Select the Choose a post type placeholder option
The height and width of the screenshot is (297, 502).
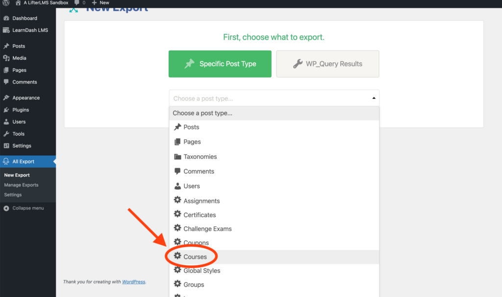(274, 113)
